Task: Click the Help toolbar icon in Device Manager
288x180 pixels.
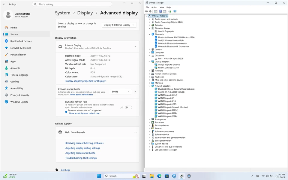Action: click(160, 11)
